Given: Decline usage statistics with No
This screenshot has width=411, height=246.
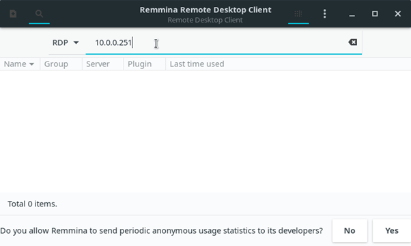Looking at the screenshot, I should (x=350, y=231).
